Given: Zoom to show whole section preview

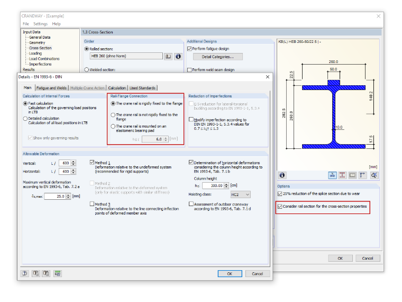Looking at the screenshot, I should click(x=374, y=175).
